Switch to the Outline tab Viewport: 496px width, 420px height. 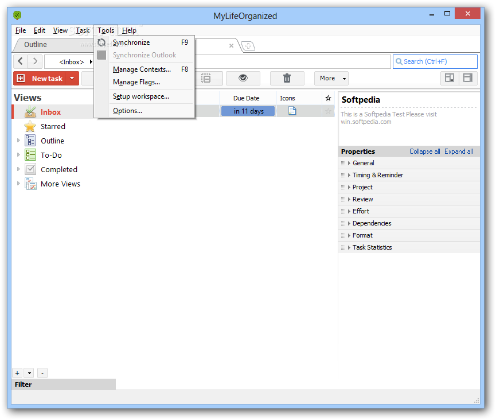36,45
